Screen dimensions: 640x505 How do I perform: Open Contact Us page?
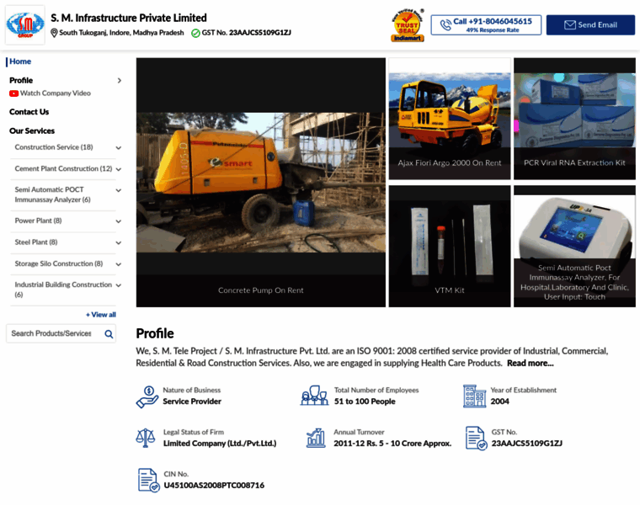pyautogui.click(x=29, y=112)
